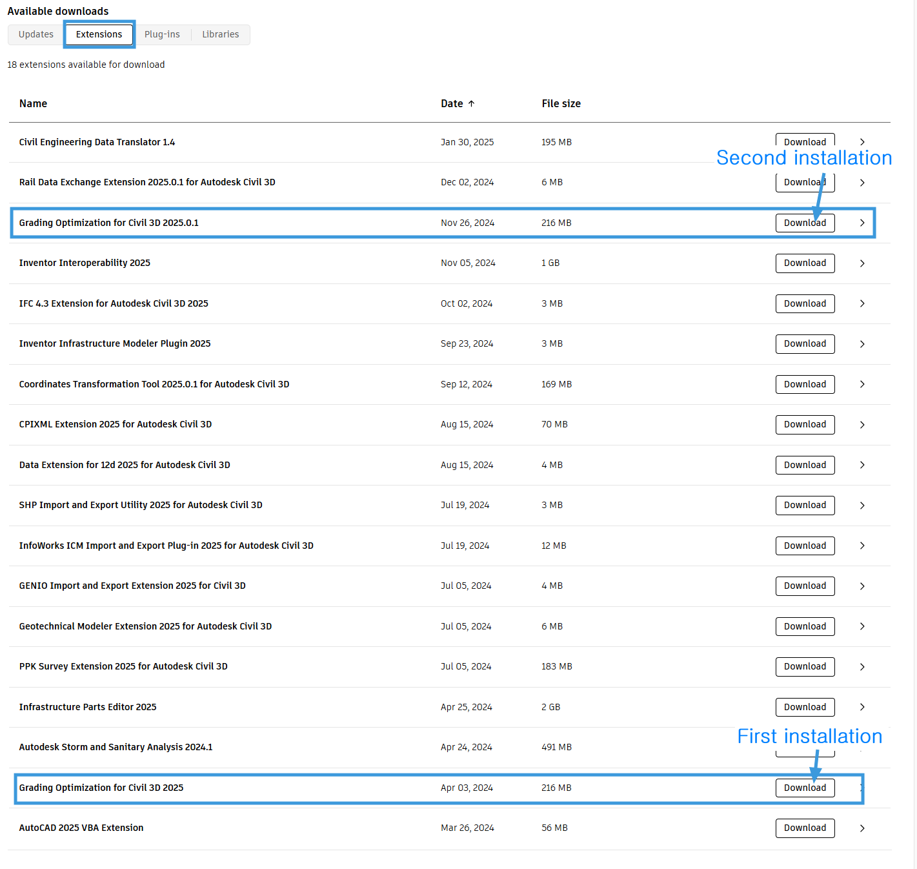Sort the list by the Date arrow icon
This screenshot has width=917, height=869.
point(471,103)
